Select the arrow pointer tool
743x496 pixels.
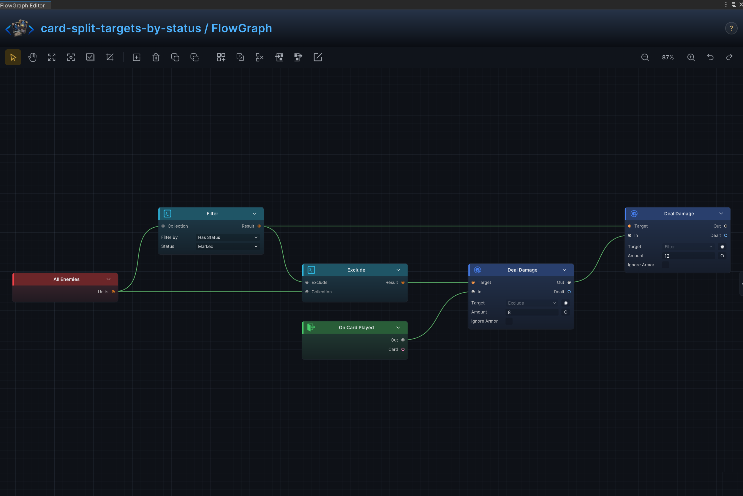13,57
